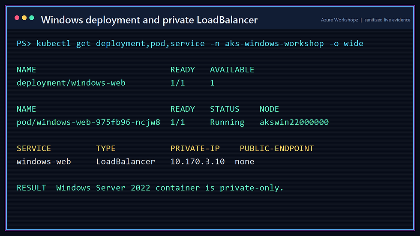Click 'deployment/windows-web' row name
The image size is (420, 236).
71,83
